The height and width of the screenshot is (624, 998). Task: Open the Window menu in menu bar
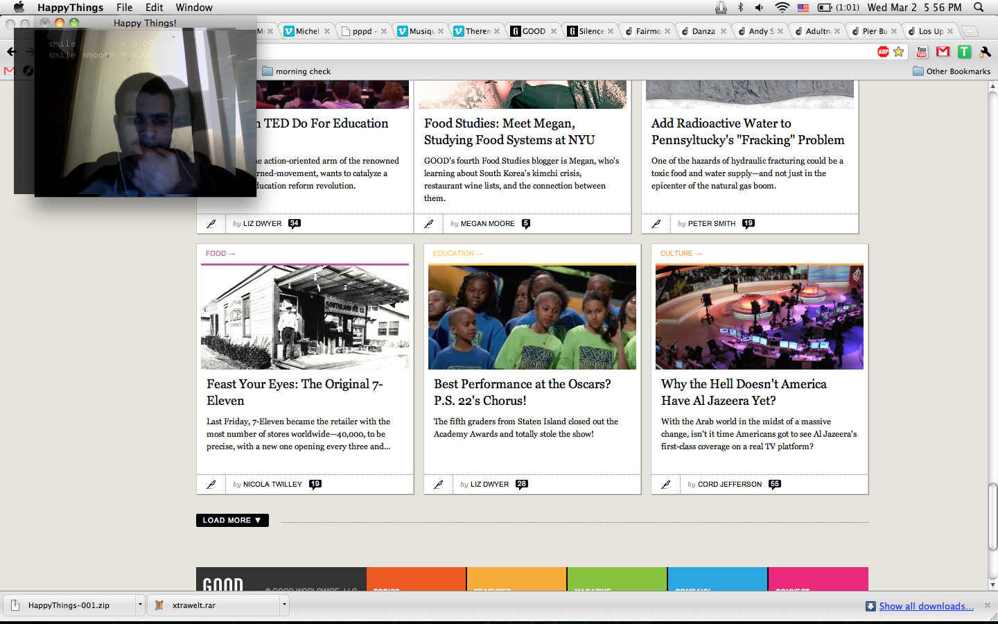pyautogui.click(x=194, y=8)
